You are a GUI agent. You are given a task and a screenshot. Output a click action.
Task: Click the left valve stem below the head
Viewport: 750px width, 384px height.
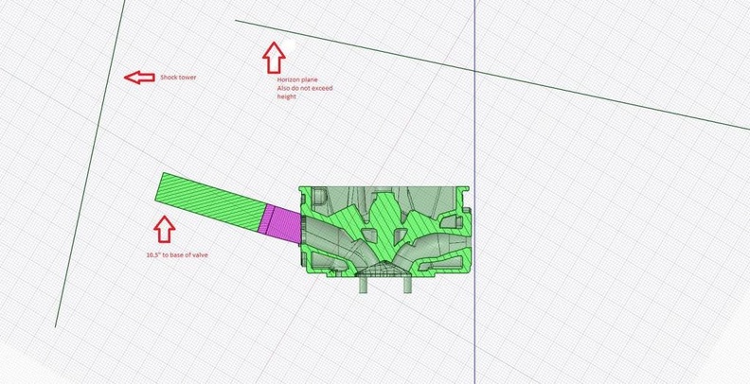click(363, 285)
